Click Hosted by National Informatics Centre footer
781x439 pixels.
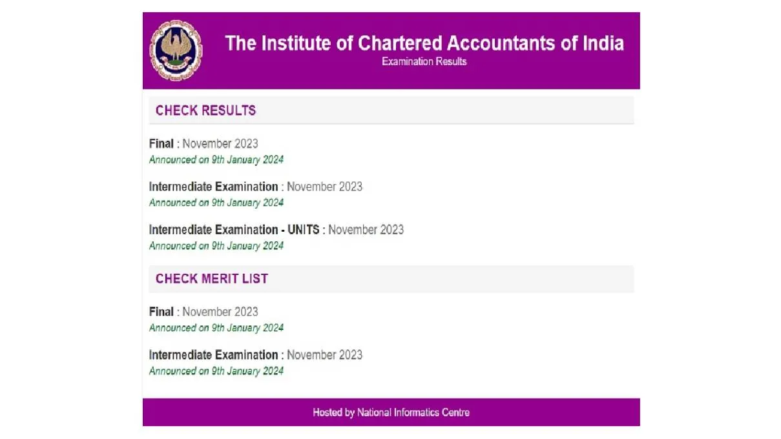tap(391, 412)
